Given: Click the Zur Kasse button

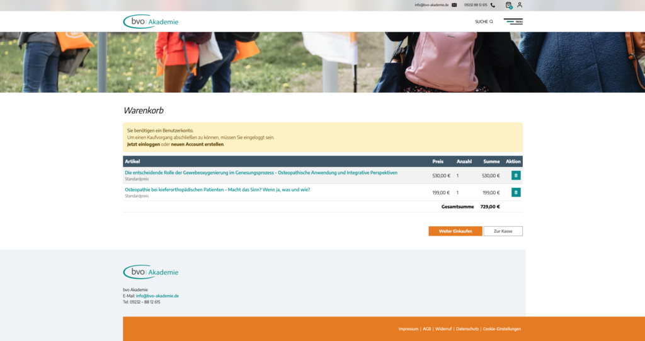Looking at the screenshot, I should pyautogui.click(x=503, y=231).
